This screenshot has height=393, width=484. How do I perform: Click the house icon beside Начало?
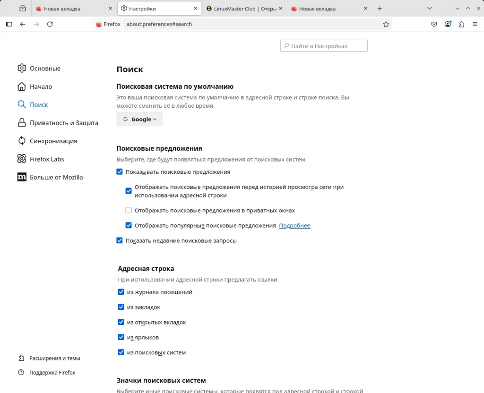[22, 86]
